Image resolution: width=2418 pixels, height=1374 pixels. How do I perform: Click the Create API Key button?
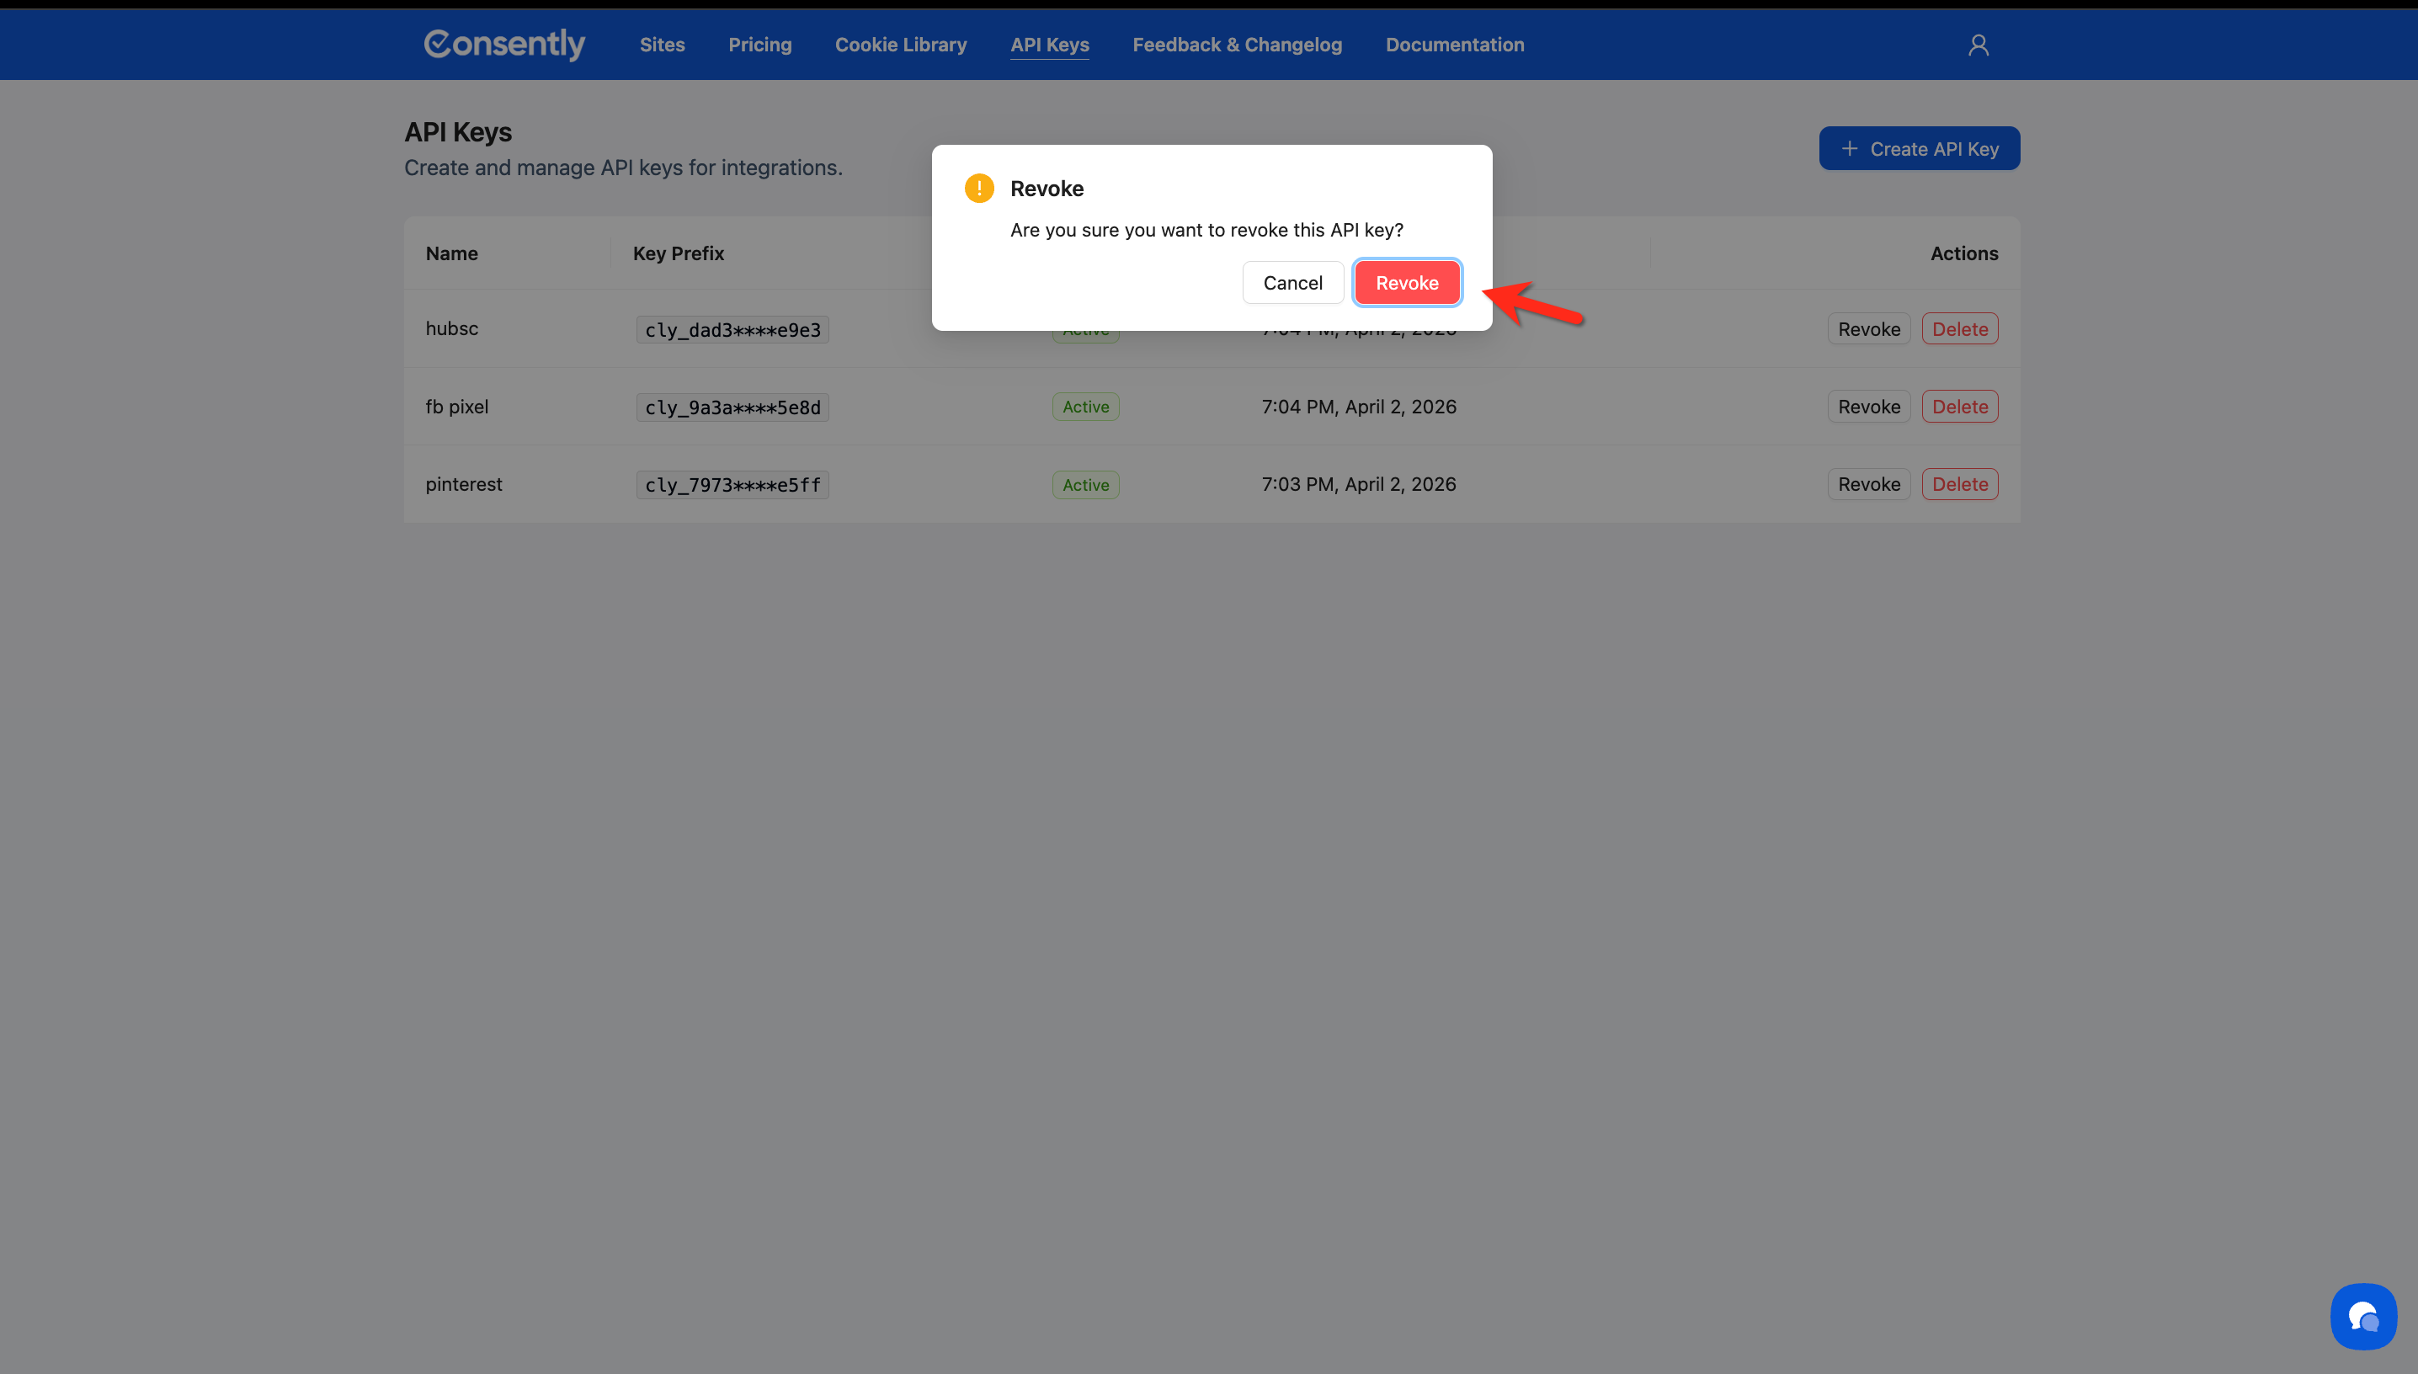point(1919,149)
